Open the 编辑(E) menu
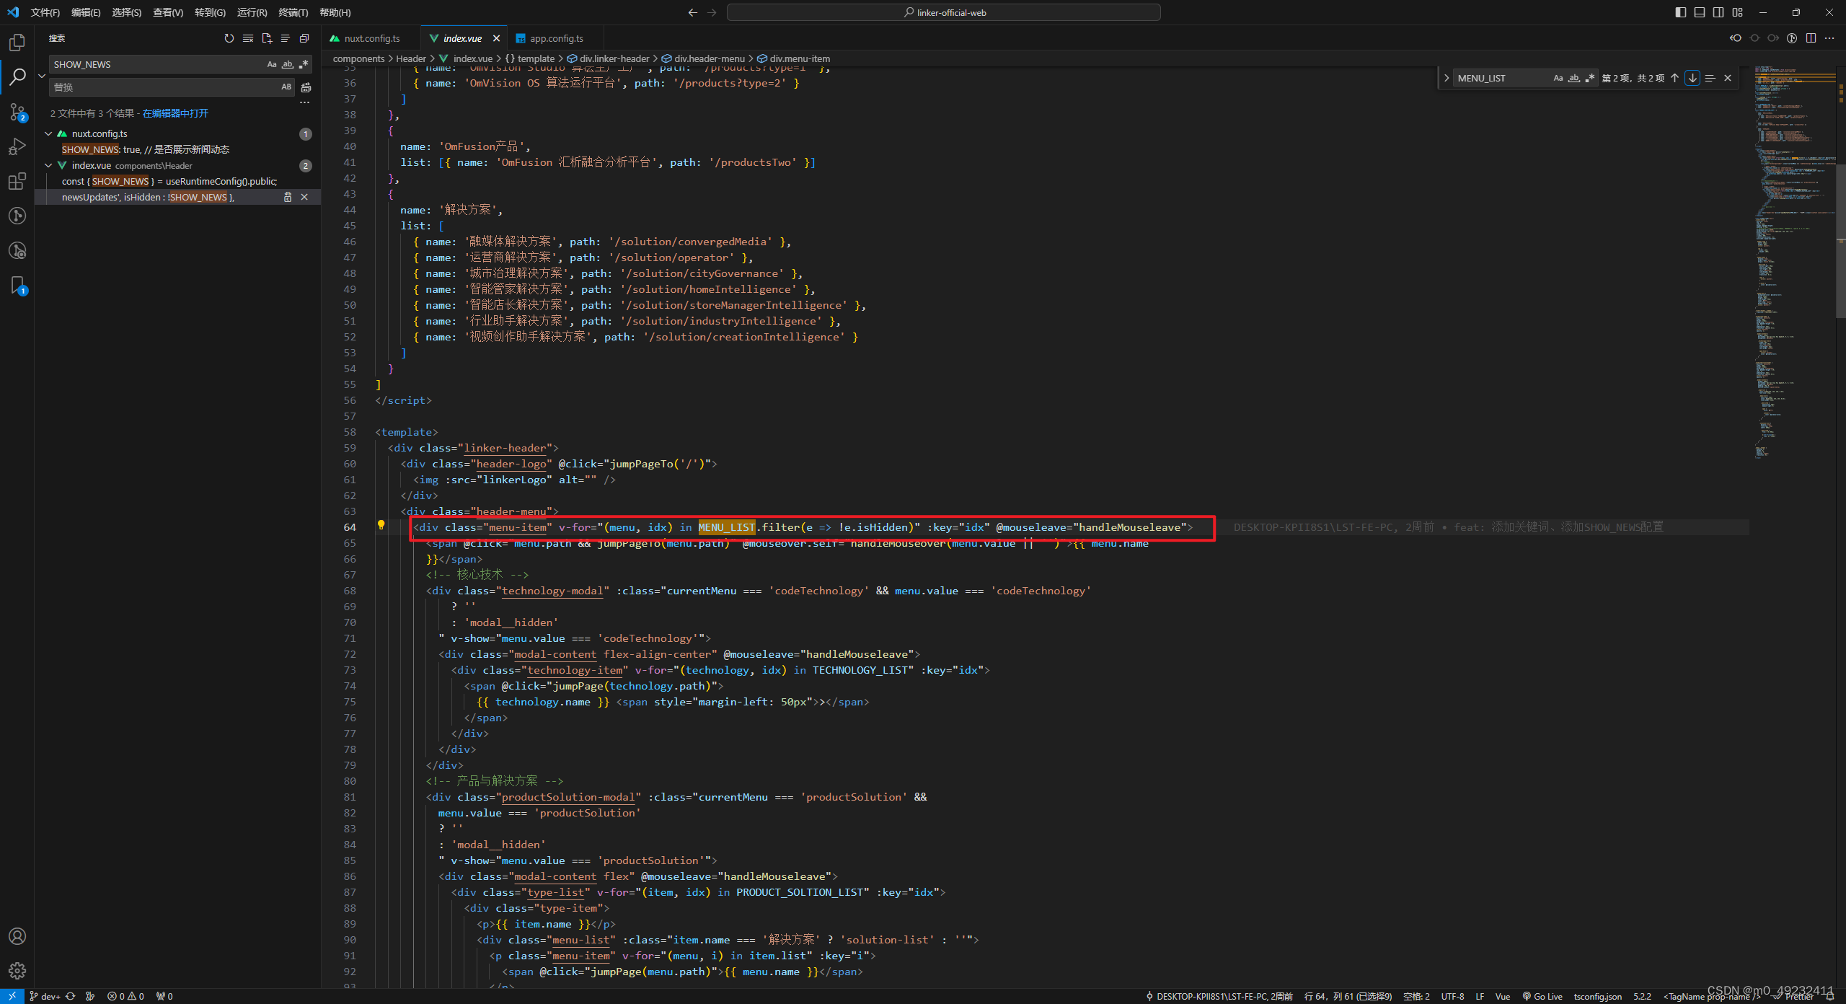The image size is (1846, 1004). pyautogui.click(x=86, y=12)
